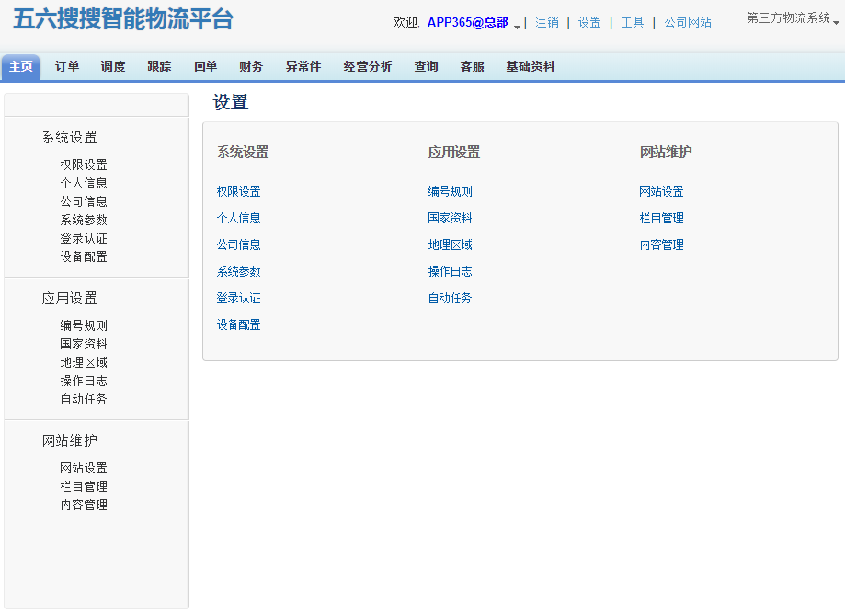845x614 pixels.
Task: Open the 基础资料 tab
Action: (531, 66)
